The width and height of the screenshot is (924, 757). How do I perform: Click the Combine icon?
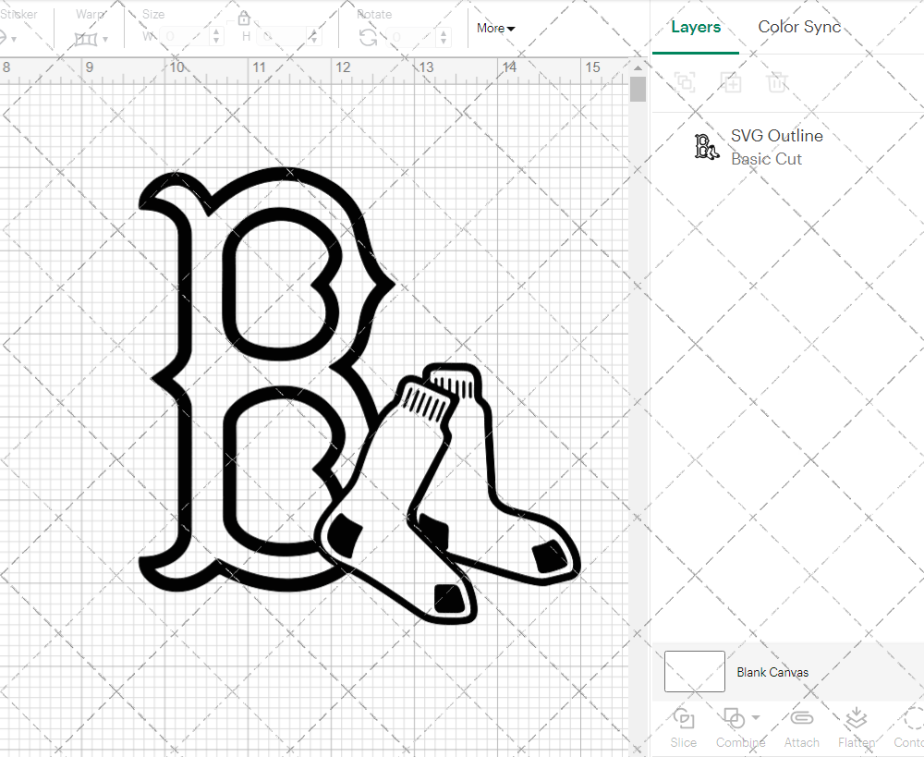pos(735,728)
